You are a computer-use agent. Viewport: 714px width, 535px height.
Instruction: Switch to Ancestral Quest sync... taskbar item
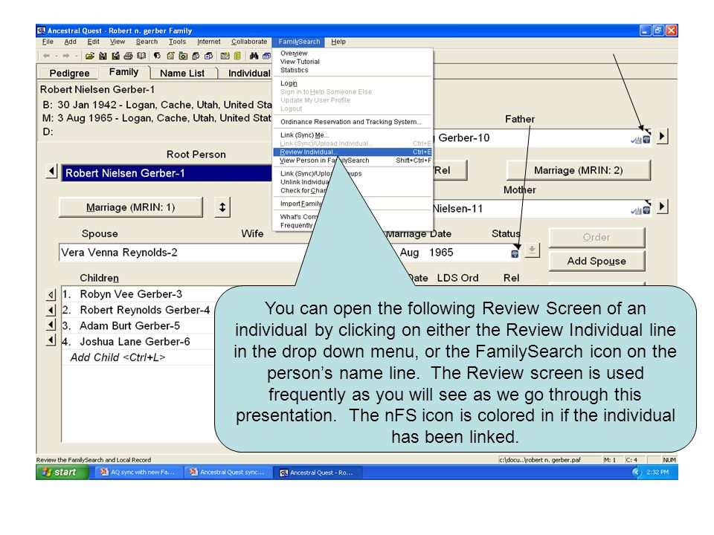coord(228,473)
